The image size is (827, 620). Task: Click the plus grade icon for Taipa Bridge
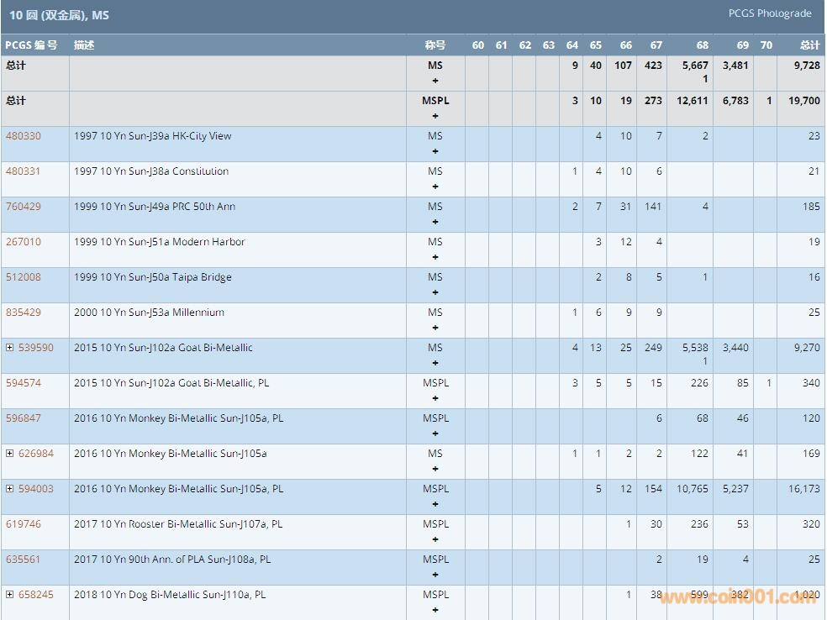pyautogui.click(x=435, y=292)
